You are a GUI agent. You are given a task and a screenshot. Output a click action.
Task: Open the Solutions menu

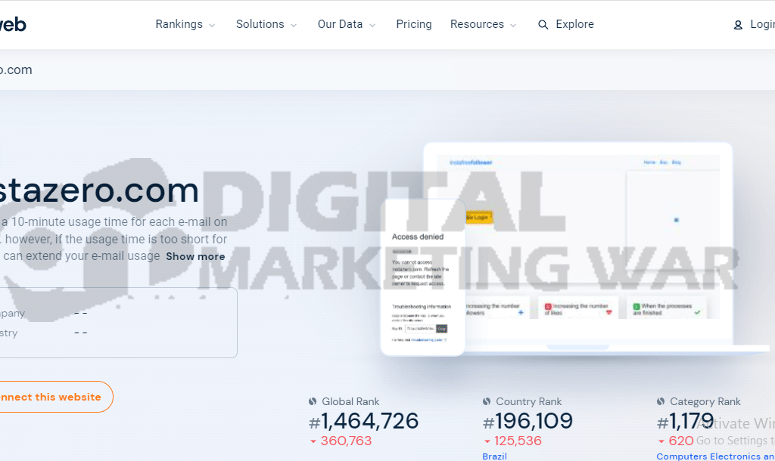pos(260,24)
